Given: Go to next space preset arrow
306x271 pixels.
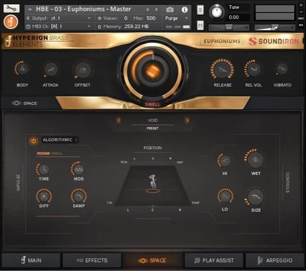Looking at the screenshot, I should tap(187, 120).
